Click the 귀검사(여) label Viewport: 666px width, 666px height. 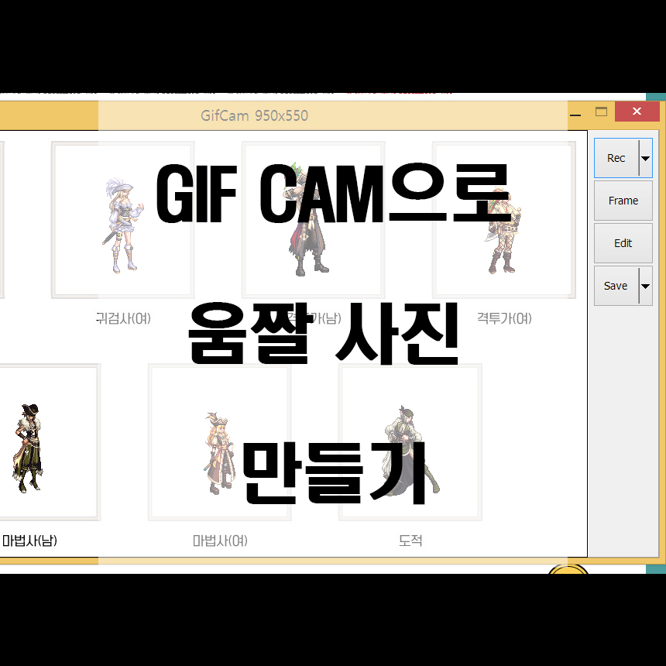coord(123,318)
